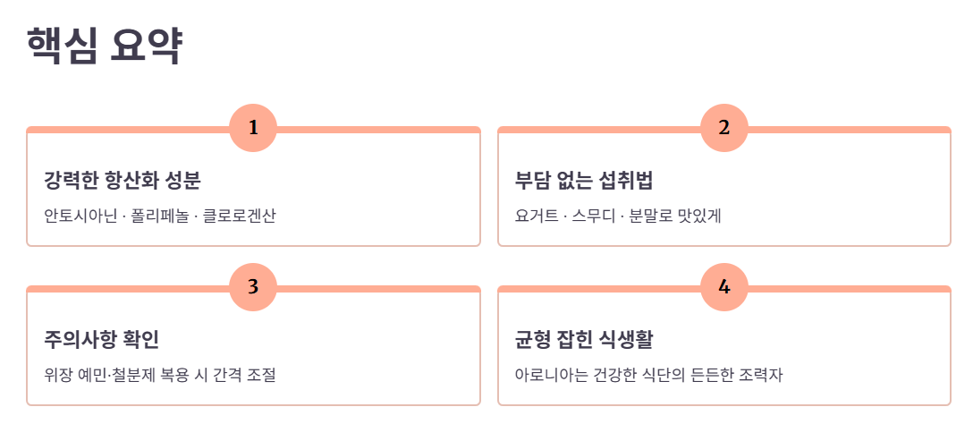Click the 아로니아는 건강한 식단의 든든한 조력자 text
Screen dimensions: 973x441
pyautogui.click(x=649, y=375)
